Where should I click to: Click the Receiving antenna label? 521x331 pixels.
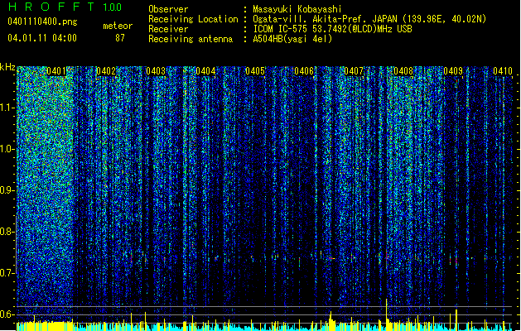(x=191, y=39)
